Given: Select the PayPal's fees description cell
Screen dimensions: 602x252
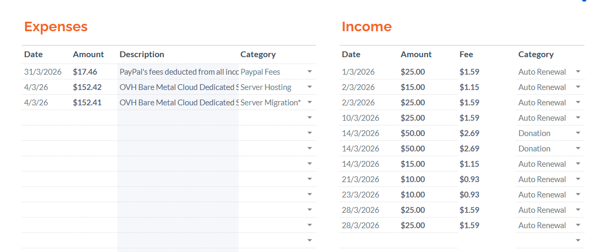Looking at the screenshot, I should pos(178,71).
